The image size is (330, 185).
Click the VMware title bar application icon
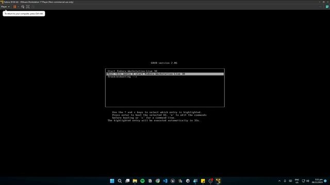tap(2, 2)
